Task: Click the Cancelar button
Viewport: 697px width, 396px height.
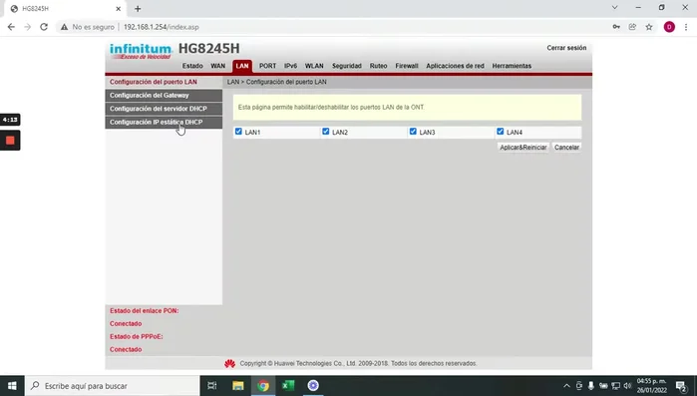Action: 566,147
